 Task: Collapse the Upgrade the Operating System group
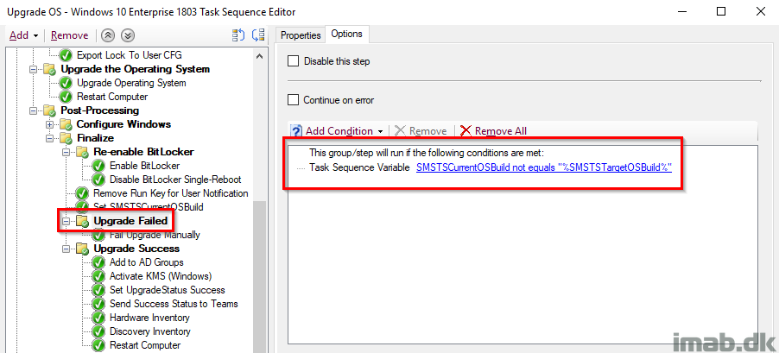34,69
